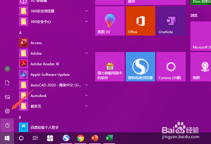The width and height of the screenshot is (211, 144).
Task: Open the Xbox 控制台 tile
Action: click(x=201, y=2)
